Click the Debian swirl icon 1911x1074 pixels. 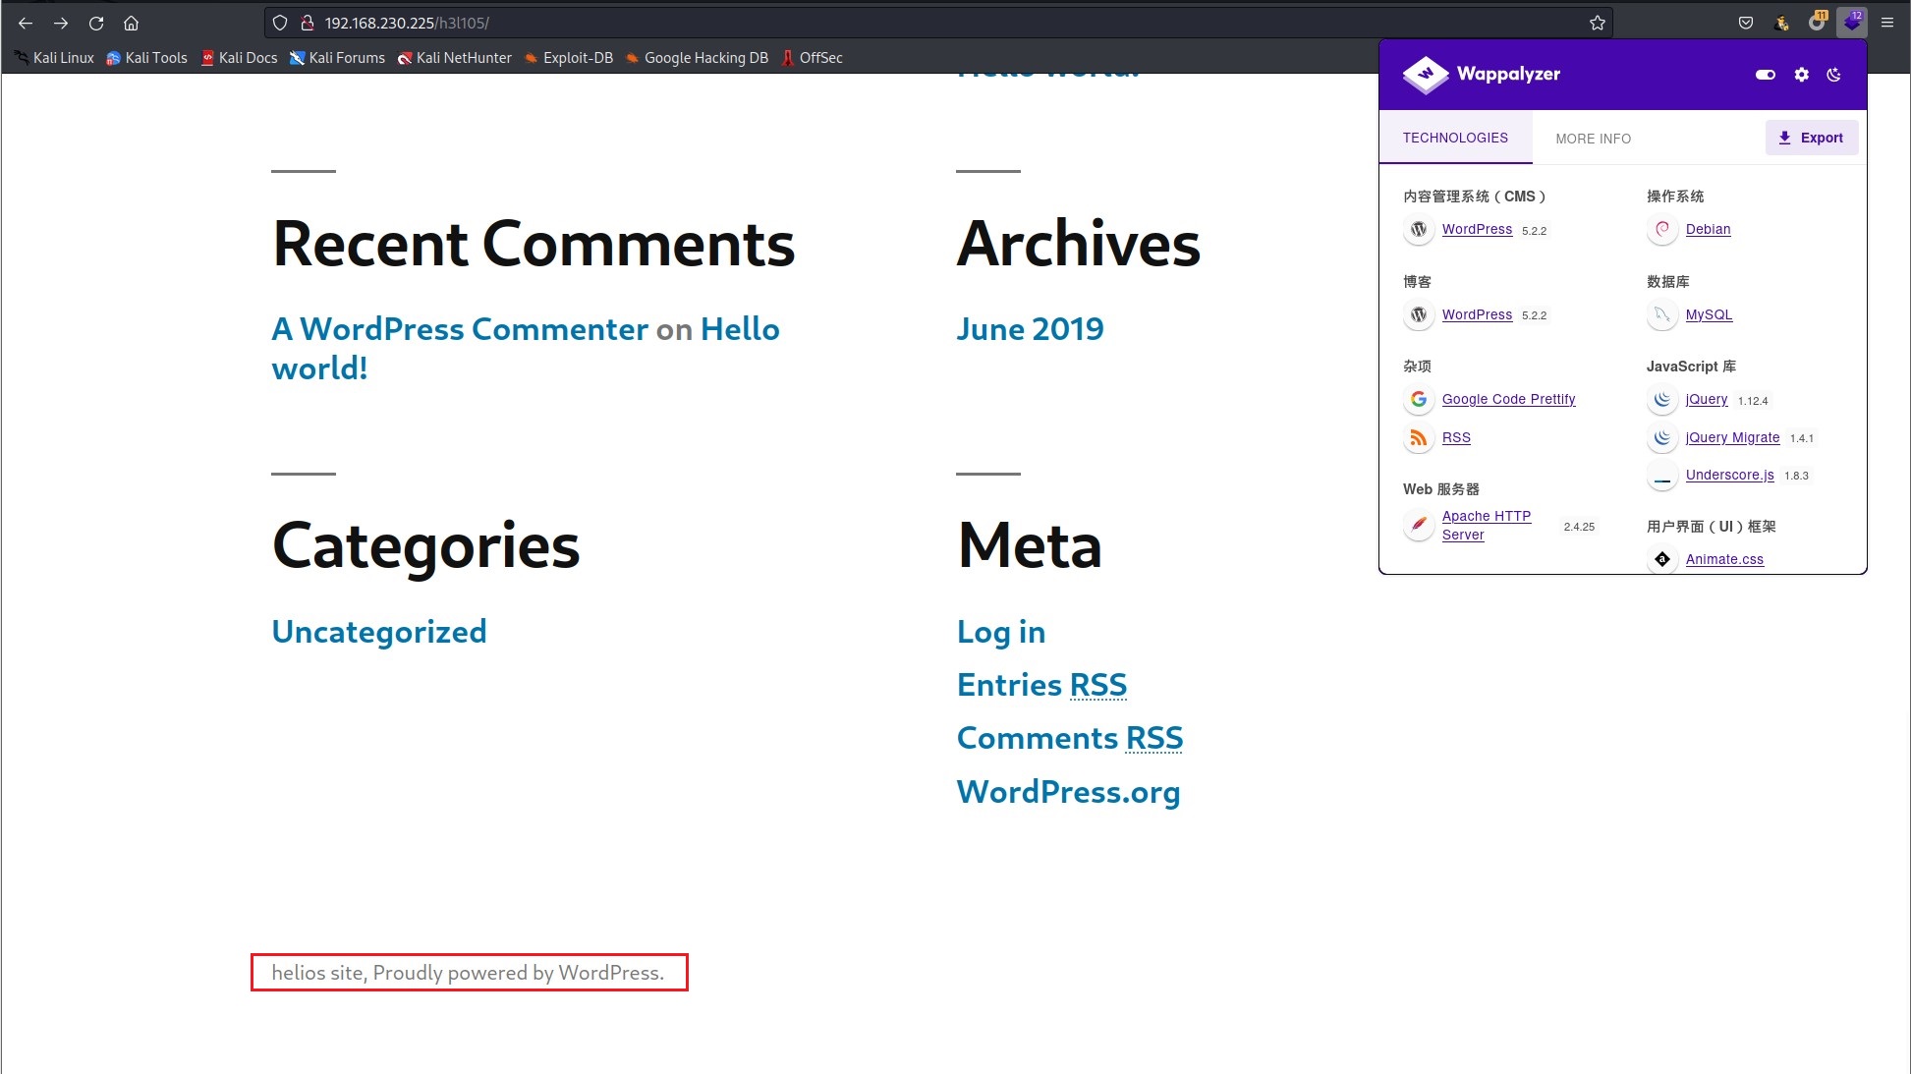(x=1661, y=229)
